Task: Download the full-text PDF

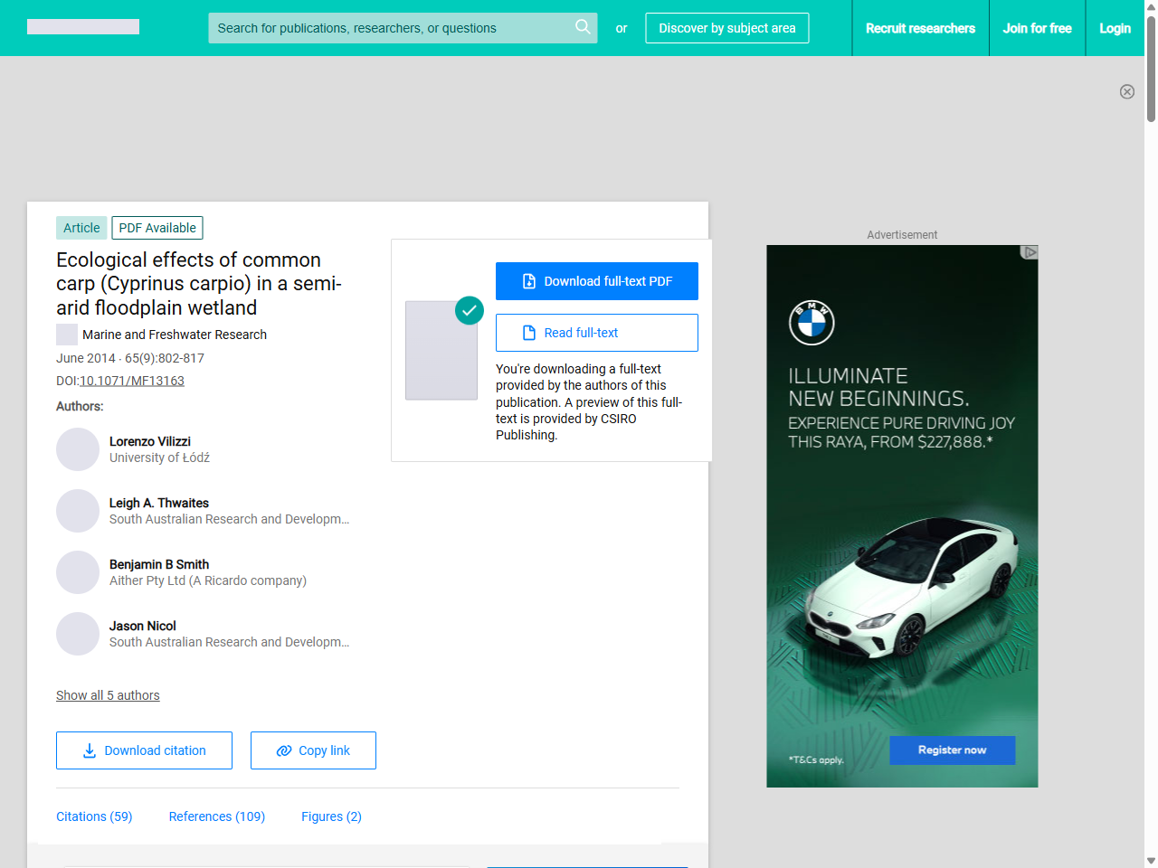Action: click(596, 281)
